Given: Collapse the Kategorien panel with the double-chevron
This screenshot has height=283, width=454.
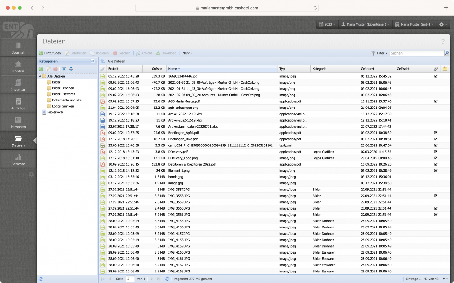Looking at the screenshot, I should (x=93, y=61).
